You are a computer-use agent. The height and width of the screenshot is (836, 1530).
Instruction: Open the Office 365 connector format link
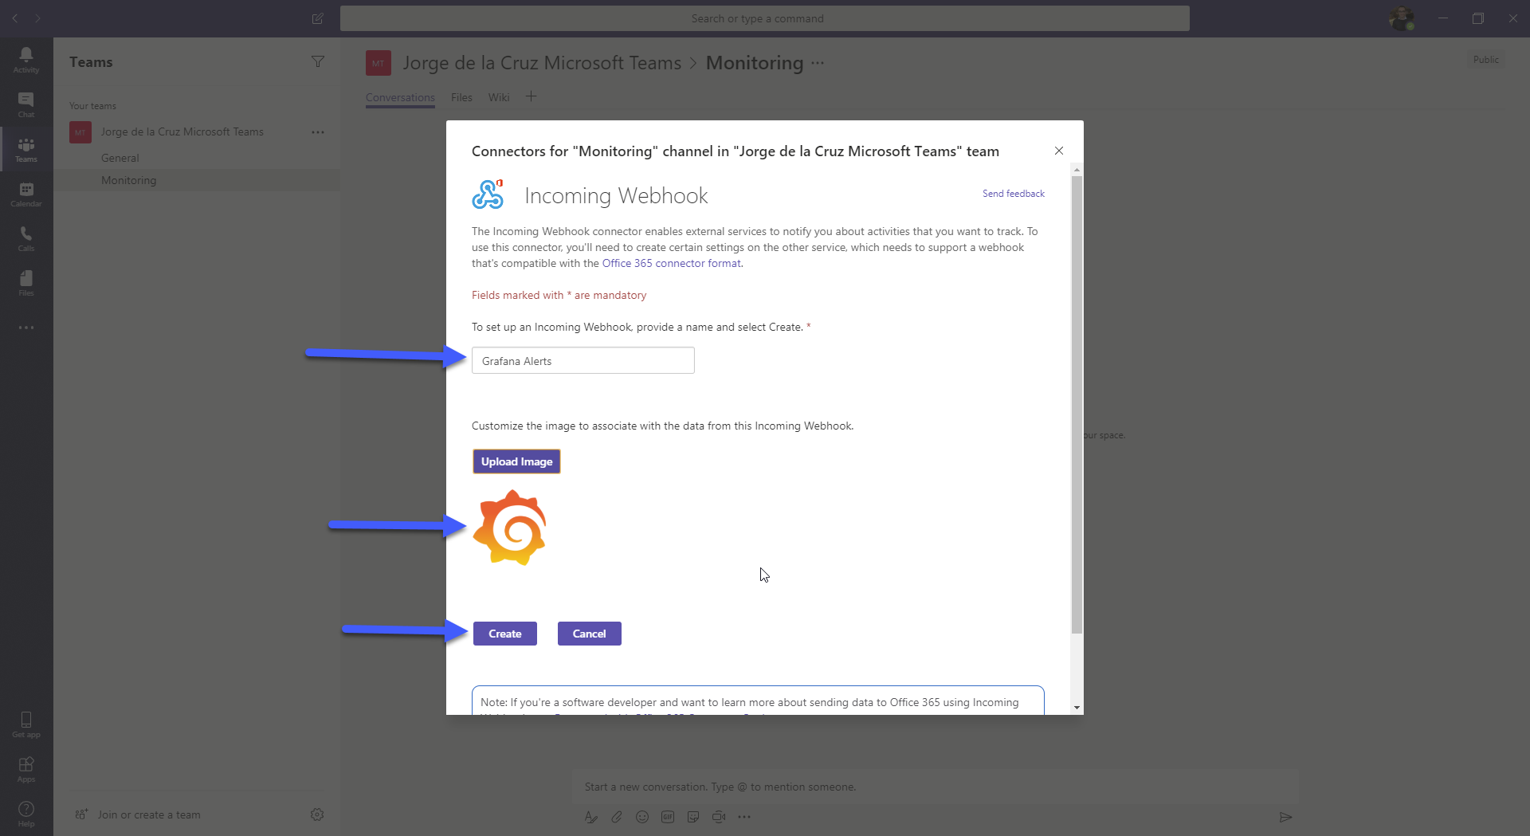click(671, 263)
